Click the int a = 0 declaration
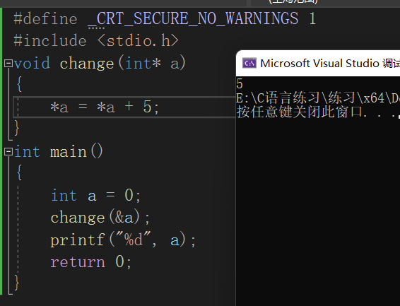This screenshot has width=400, height=306. [x=95, y=196]
